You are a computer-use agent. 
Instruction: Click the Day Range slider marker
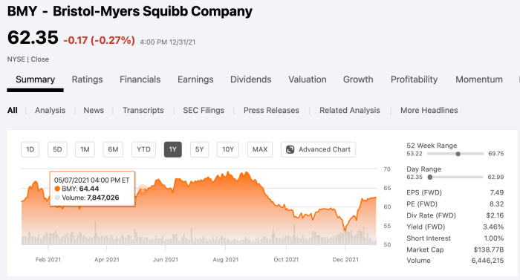pyautogui.click(x=430, y=178)
